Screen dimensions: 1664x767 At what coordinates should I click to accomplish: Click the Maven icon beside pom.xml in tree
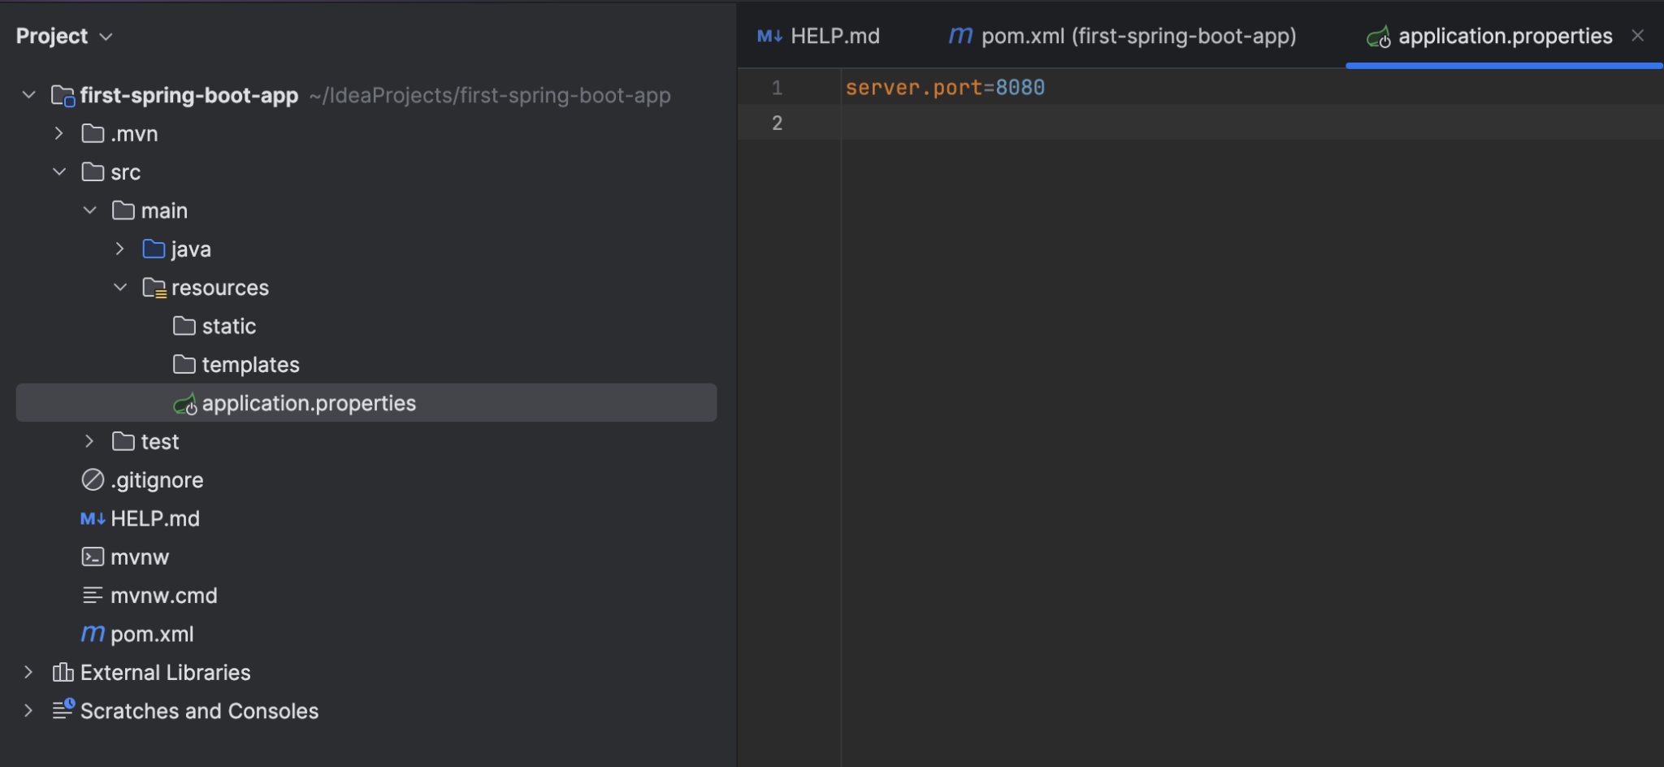tap(93, 634)
